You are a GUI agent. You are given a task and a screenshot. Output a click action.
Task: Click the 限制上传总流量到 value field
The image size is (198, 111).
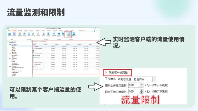coord(134,85)
